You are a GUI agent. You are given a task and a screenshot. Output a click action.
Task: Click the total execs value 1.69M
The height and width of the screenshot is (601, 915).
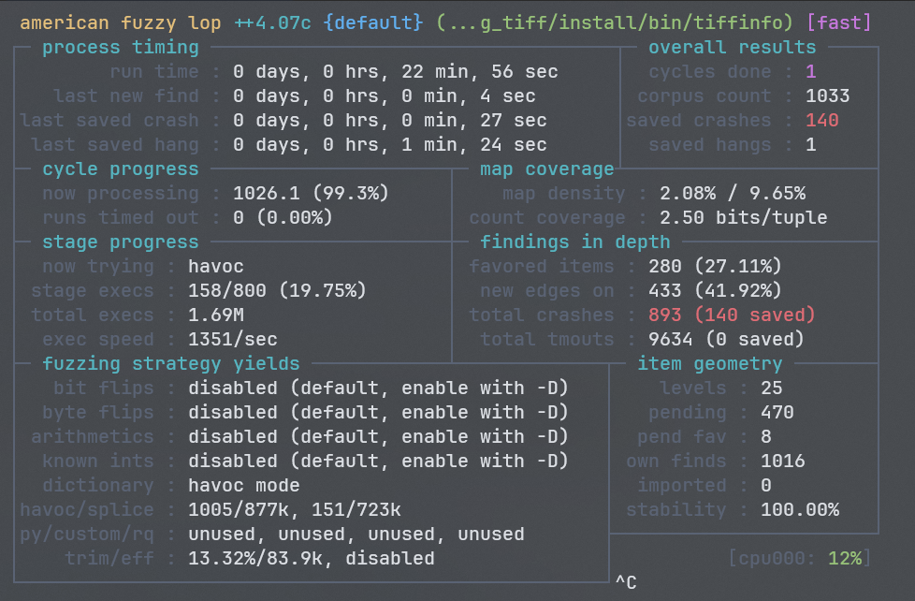tap(216, 315)
